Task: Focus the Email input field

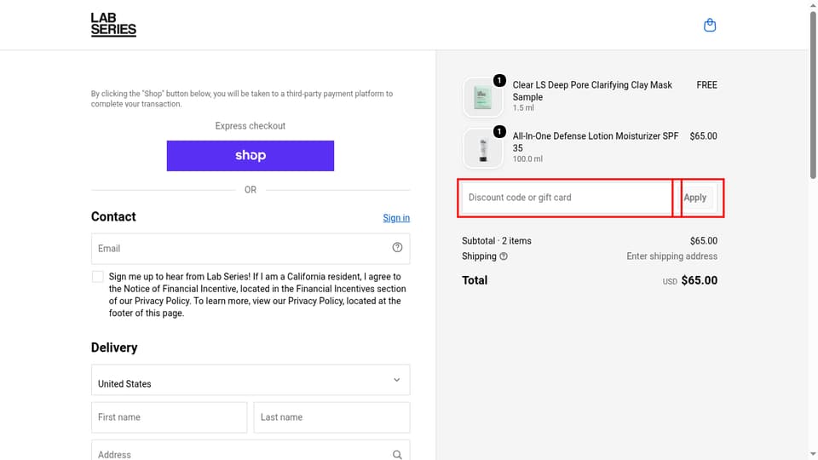Action: (251, 248)
